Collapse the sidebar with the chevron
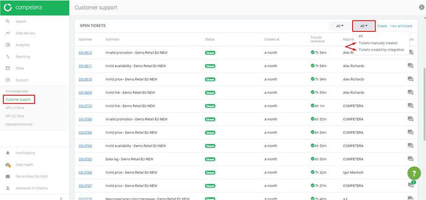The height and width of the screenshot is (200, 426). 61,199
